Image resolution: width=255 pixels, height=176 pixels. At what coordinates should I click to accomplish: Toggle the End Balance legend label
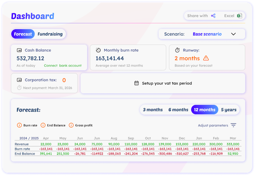pos(56,125)
